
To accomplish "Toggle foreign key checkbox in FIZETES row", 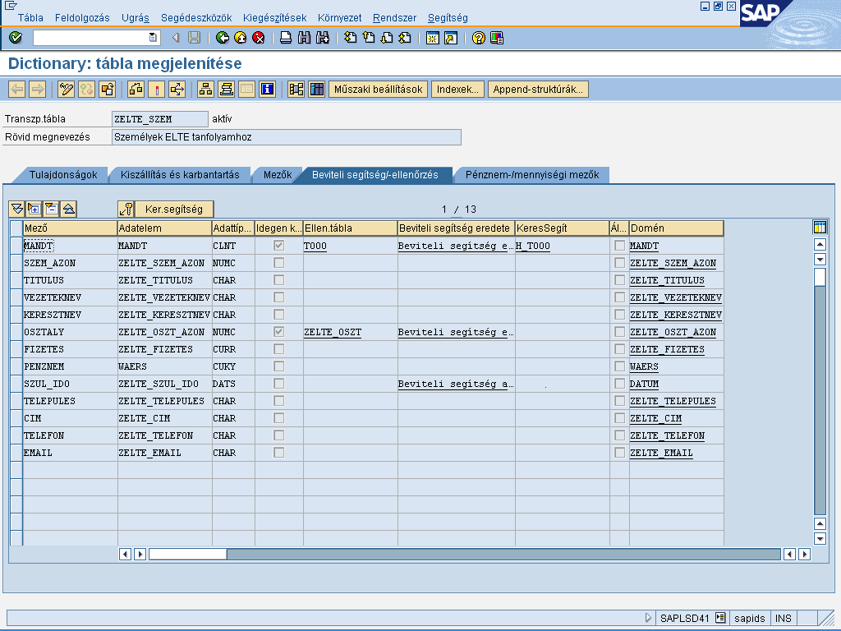I will (279, 348).
